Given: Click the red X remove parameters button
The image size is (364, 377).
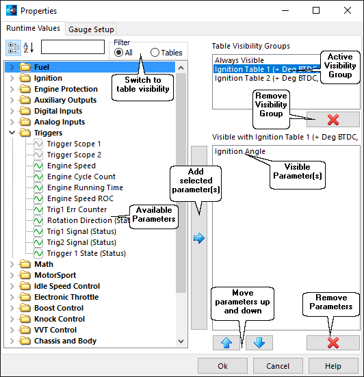Looking at the screenshot, I should point(333,343).
